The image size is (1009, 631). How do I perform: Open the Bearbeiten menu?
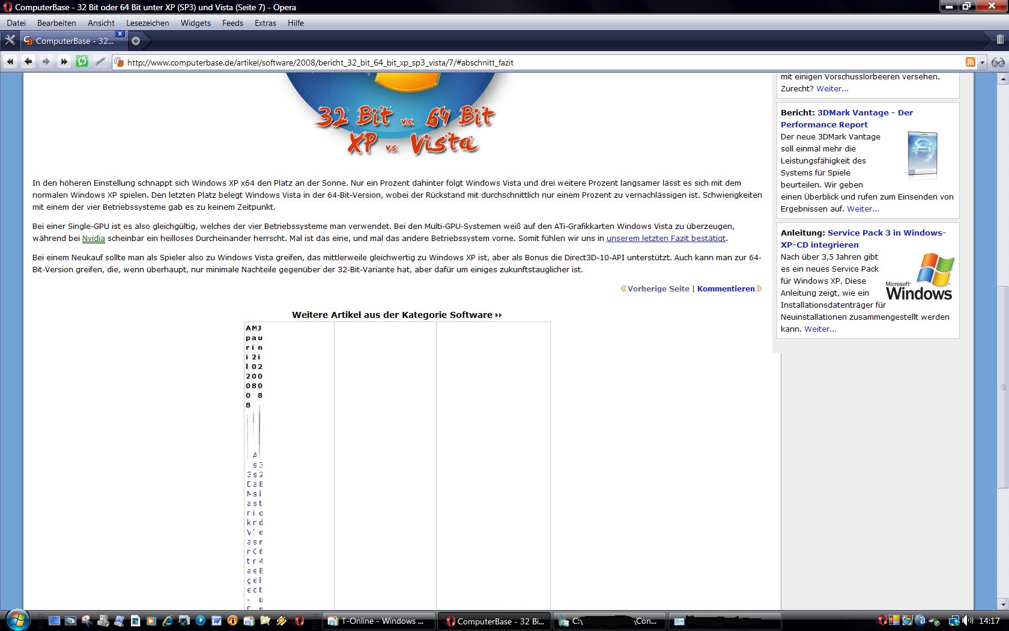pyautogui.click(x=56, y=23)
